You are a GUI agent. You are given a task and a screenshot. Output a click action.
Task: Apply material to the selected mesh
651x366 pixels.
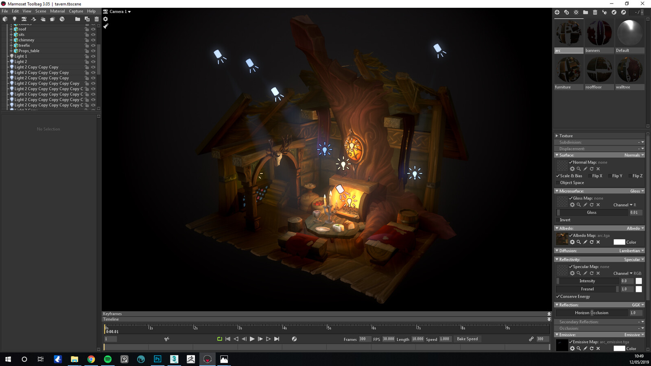(x=605, y=12)
